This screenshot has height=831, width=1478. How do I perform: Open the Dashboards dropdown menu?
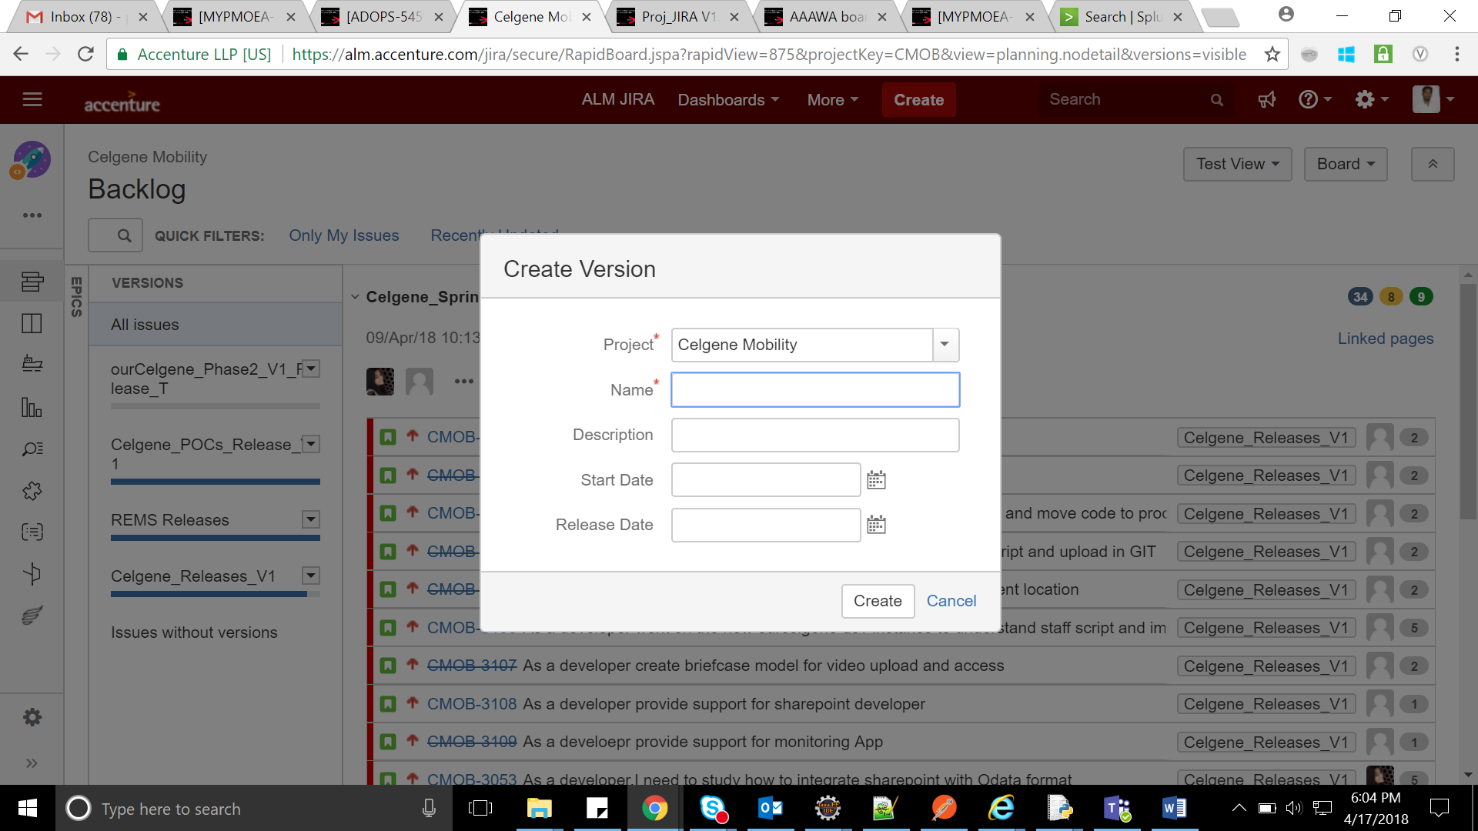pyautogui.click(x=728, y=100)
